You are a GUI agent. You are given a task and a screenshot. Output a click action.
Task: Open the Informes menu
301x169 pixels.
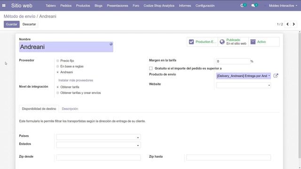185,6
